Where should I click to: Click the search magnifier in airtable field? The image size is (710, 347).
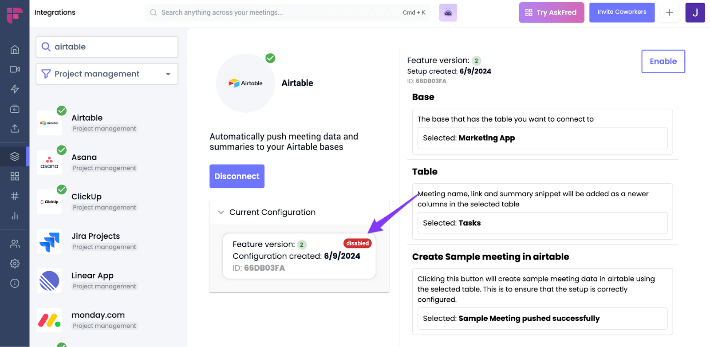click(46, 47)
